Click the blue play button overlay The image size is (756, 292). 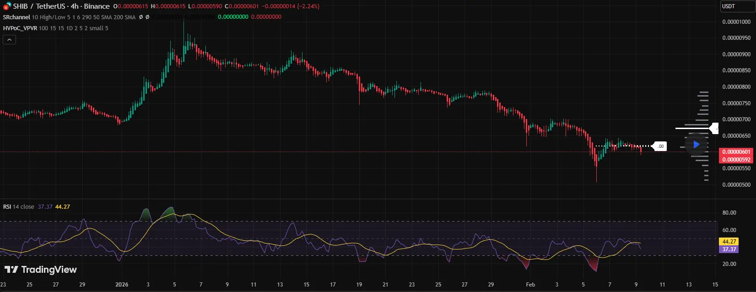pyautogui.click(x=696, y=145)
